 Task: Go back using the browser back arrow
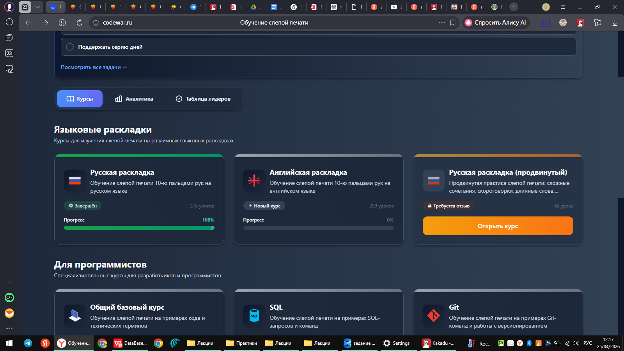coord(28,23)
